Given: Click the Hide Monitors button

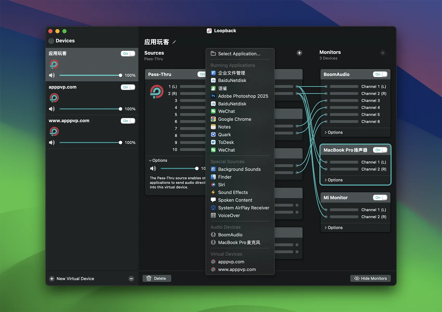Looking at the screenshot, I should tap(370, 278).
